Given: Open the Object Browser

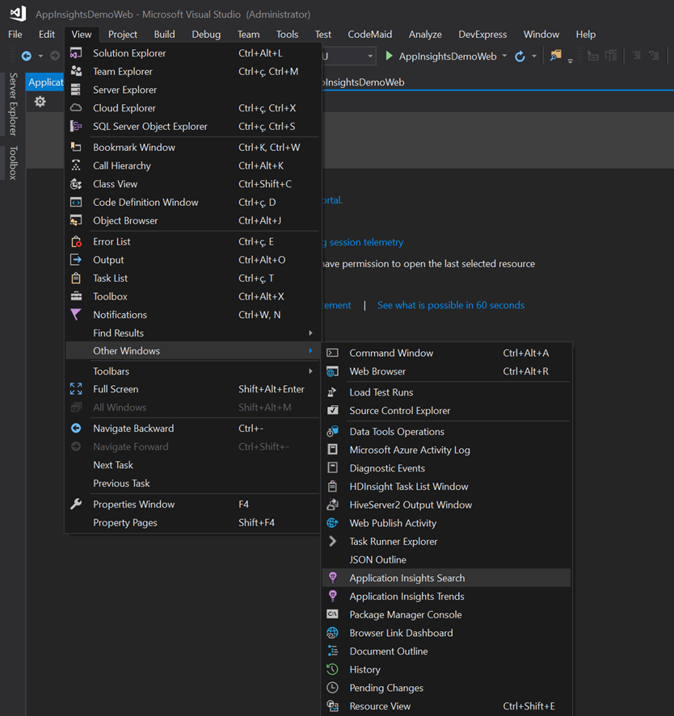Looking at the screenshot, I should point(192,220).
